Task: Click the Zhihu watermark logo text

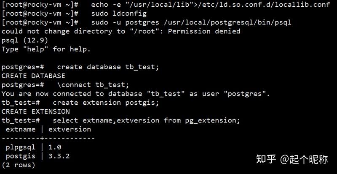Action: coord(266,159)
